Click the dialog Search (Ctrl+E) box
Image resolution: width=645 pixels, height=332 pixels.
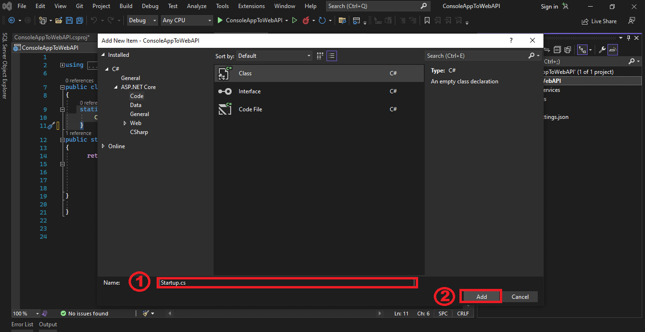point(483,56)
